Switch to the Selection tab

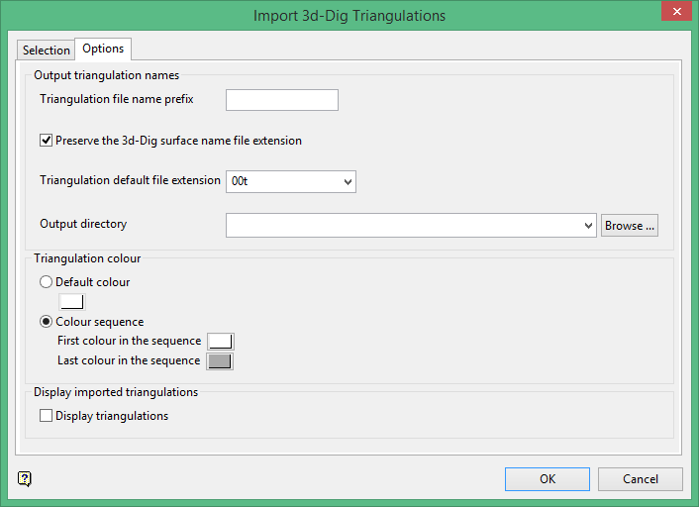pyautogui.click(x=47, y=51)
